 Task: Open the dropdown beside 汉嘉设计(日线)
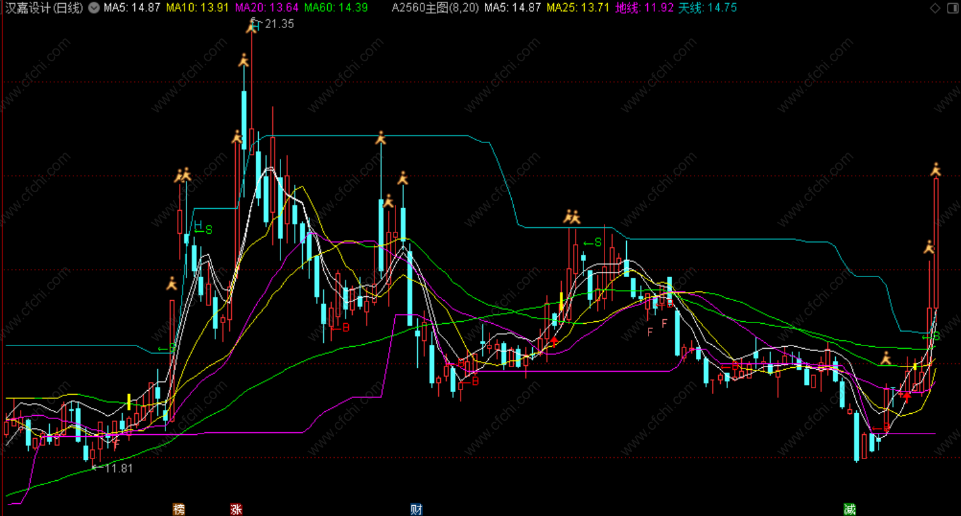point(93,8)
